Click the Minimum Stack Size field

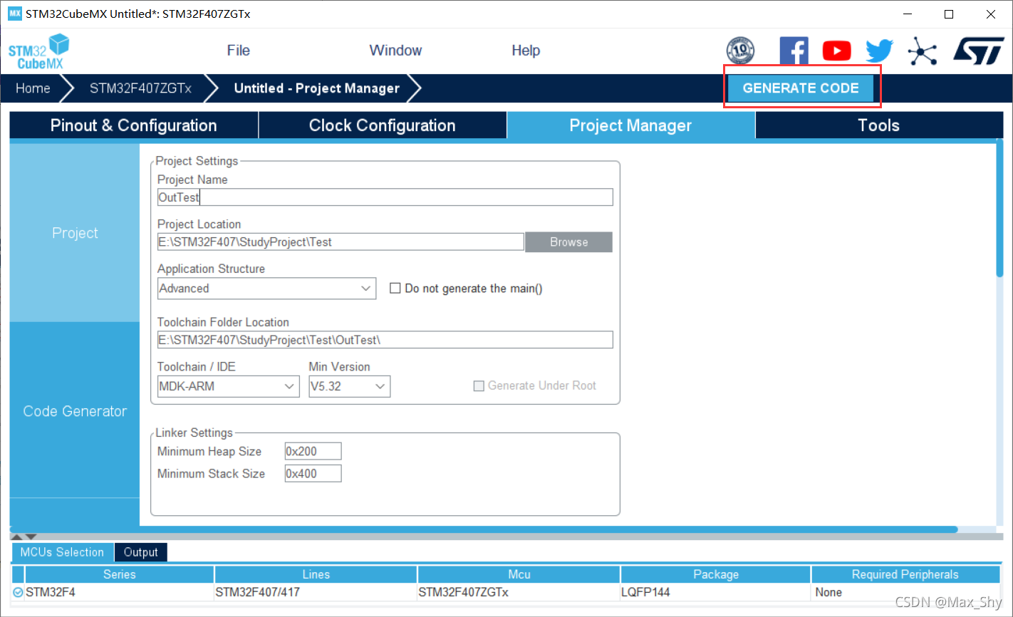point(313,473)
